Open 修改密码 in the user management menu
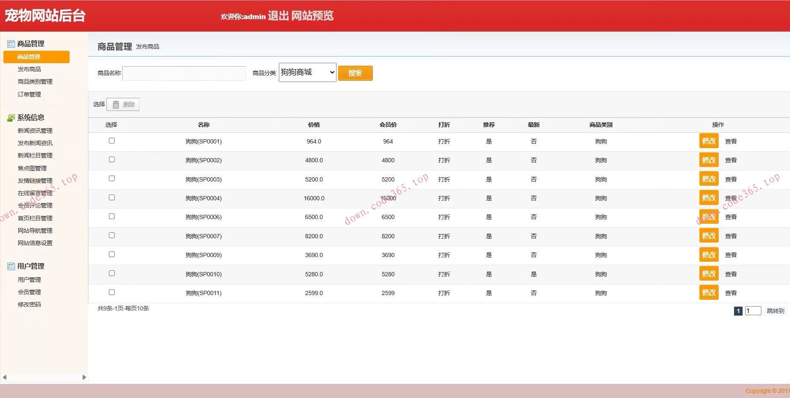This screenshot has width=790, height=398. click(29, 304)
